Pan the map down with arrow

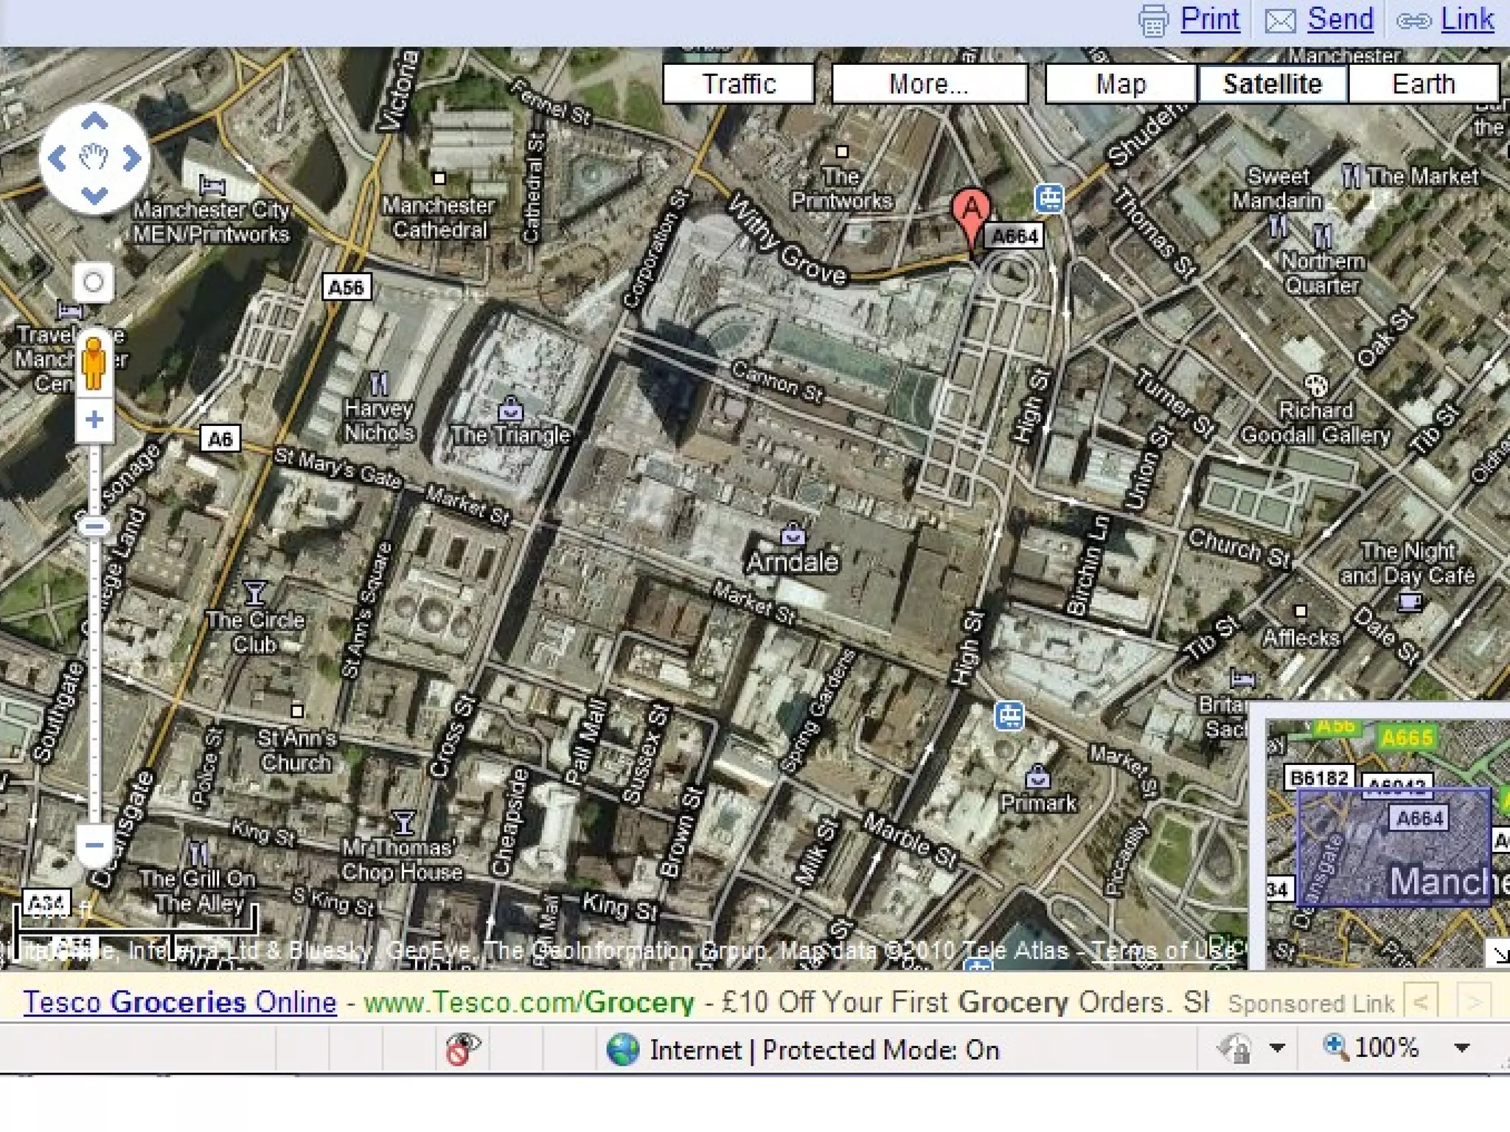click(x=94, y=195)
